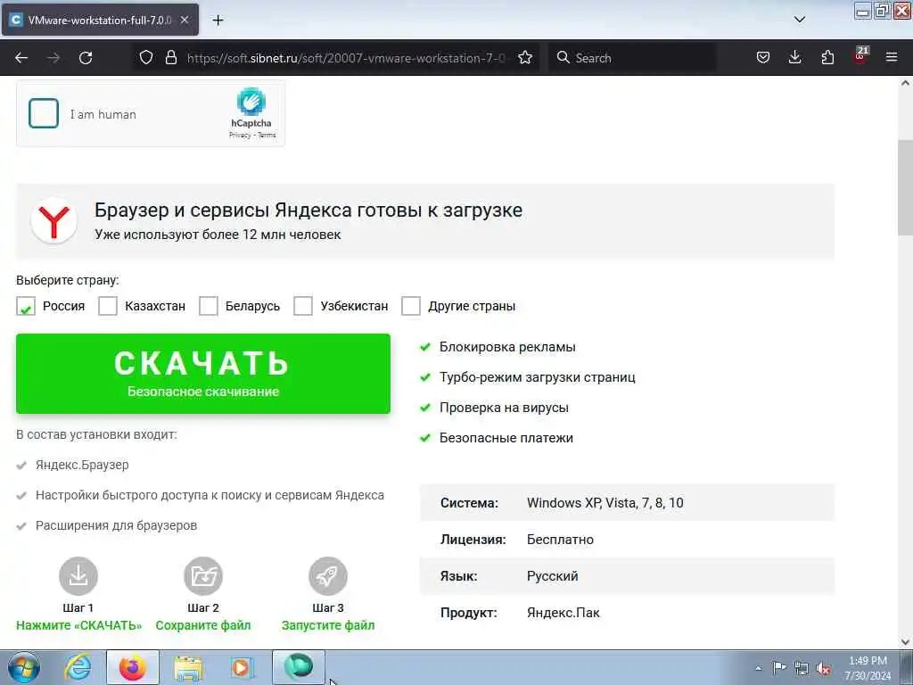Screen dimensions: 913x685
Task: Check the Другие страны checkbox
Action: 411,306
